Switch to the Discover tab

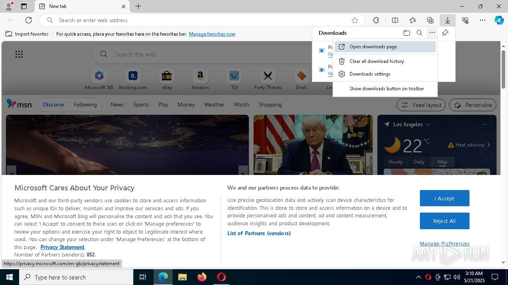54,104
